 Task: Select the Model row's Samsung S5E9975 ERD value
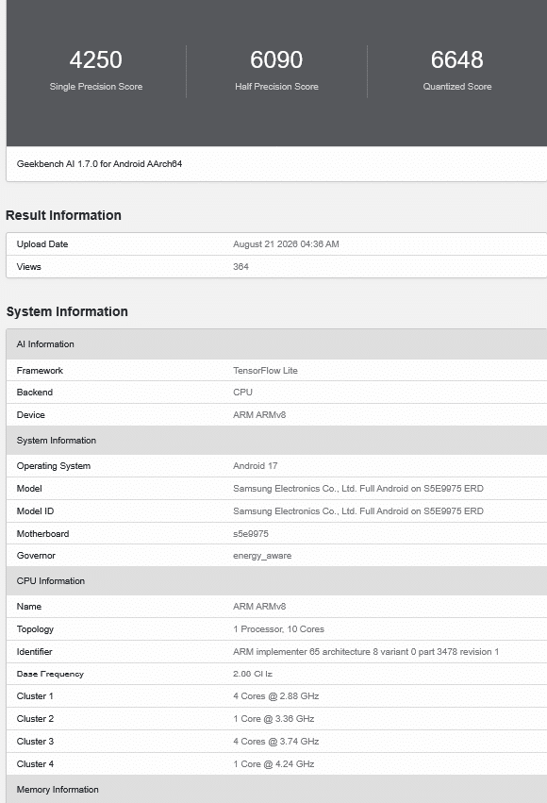358,489
